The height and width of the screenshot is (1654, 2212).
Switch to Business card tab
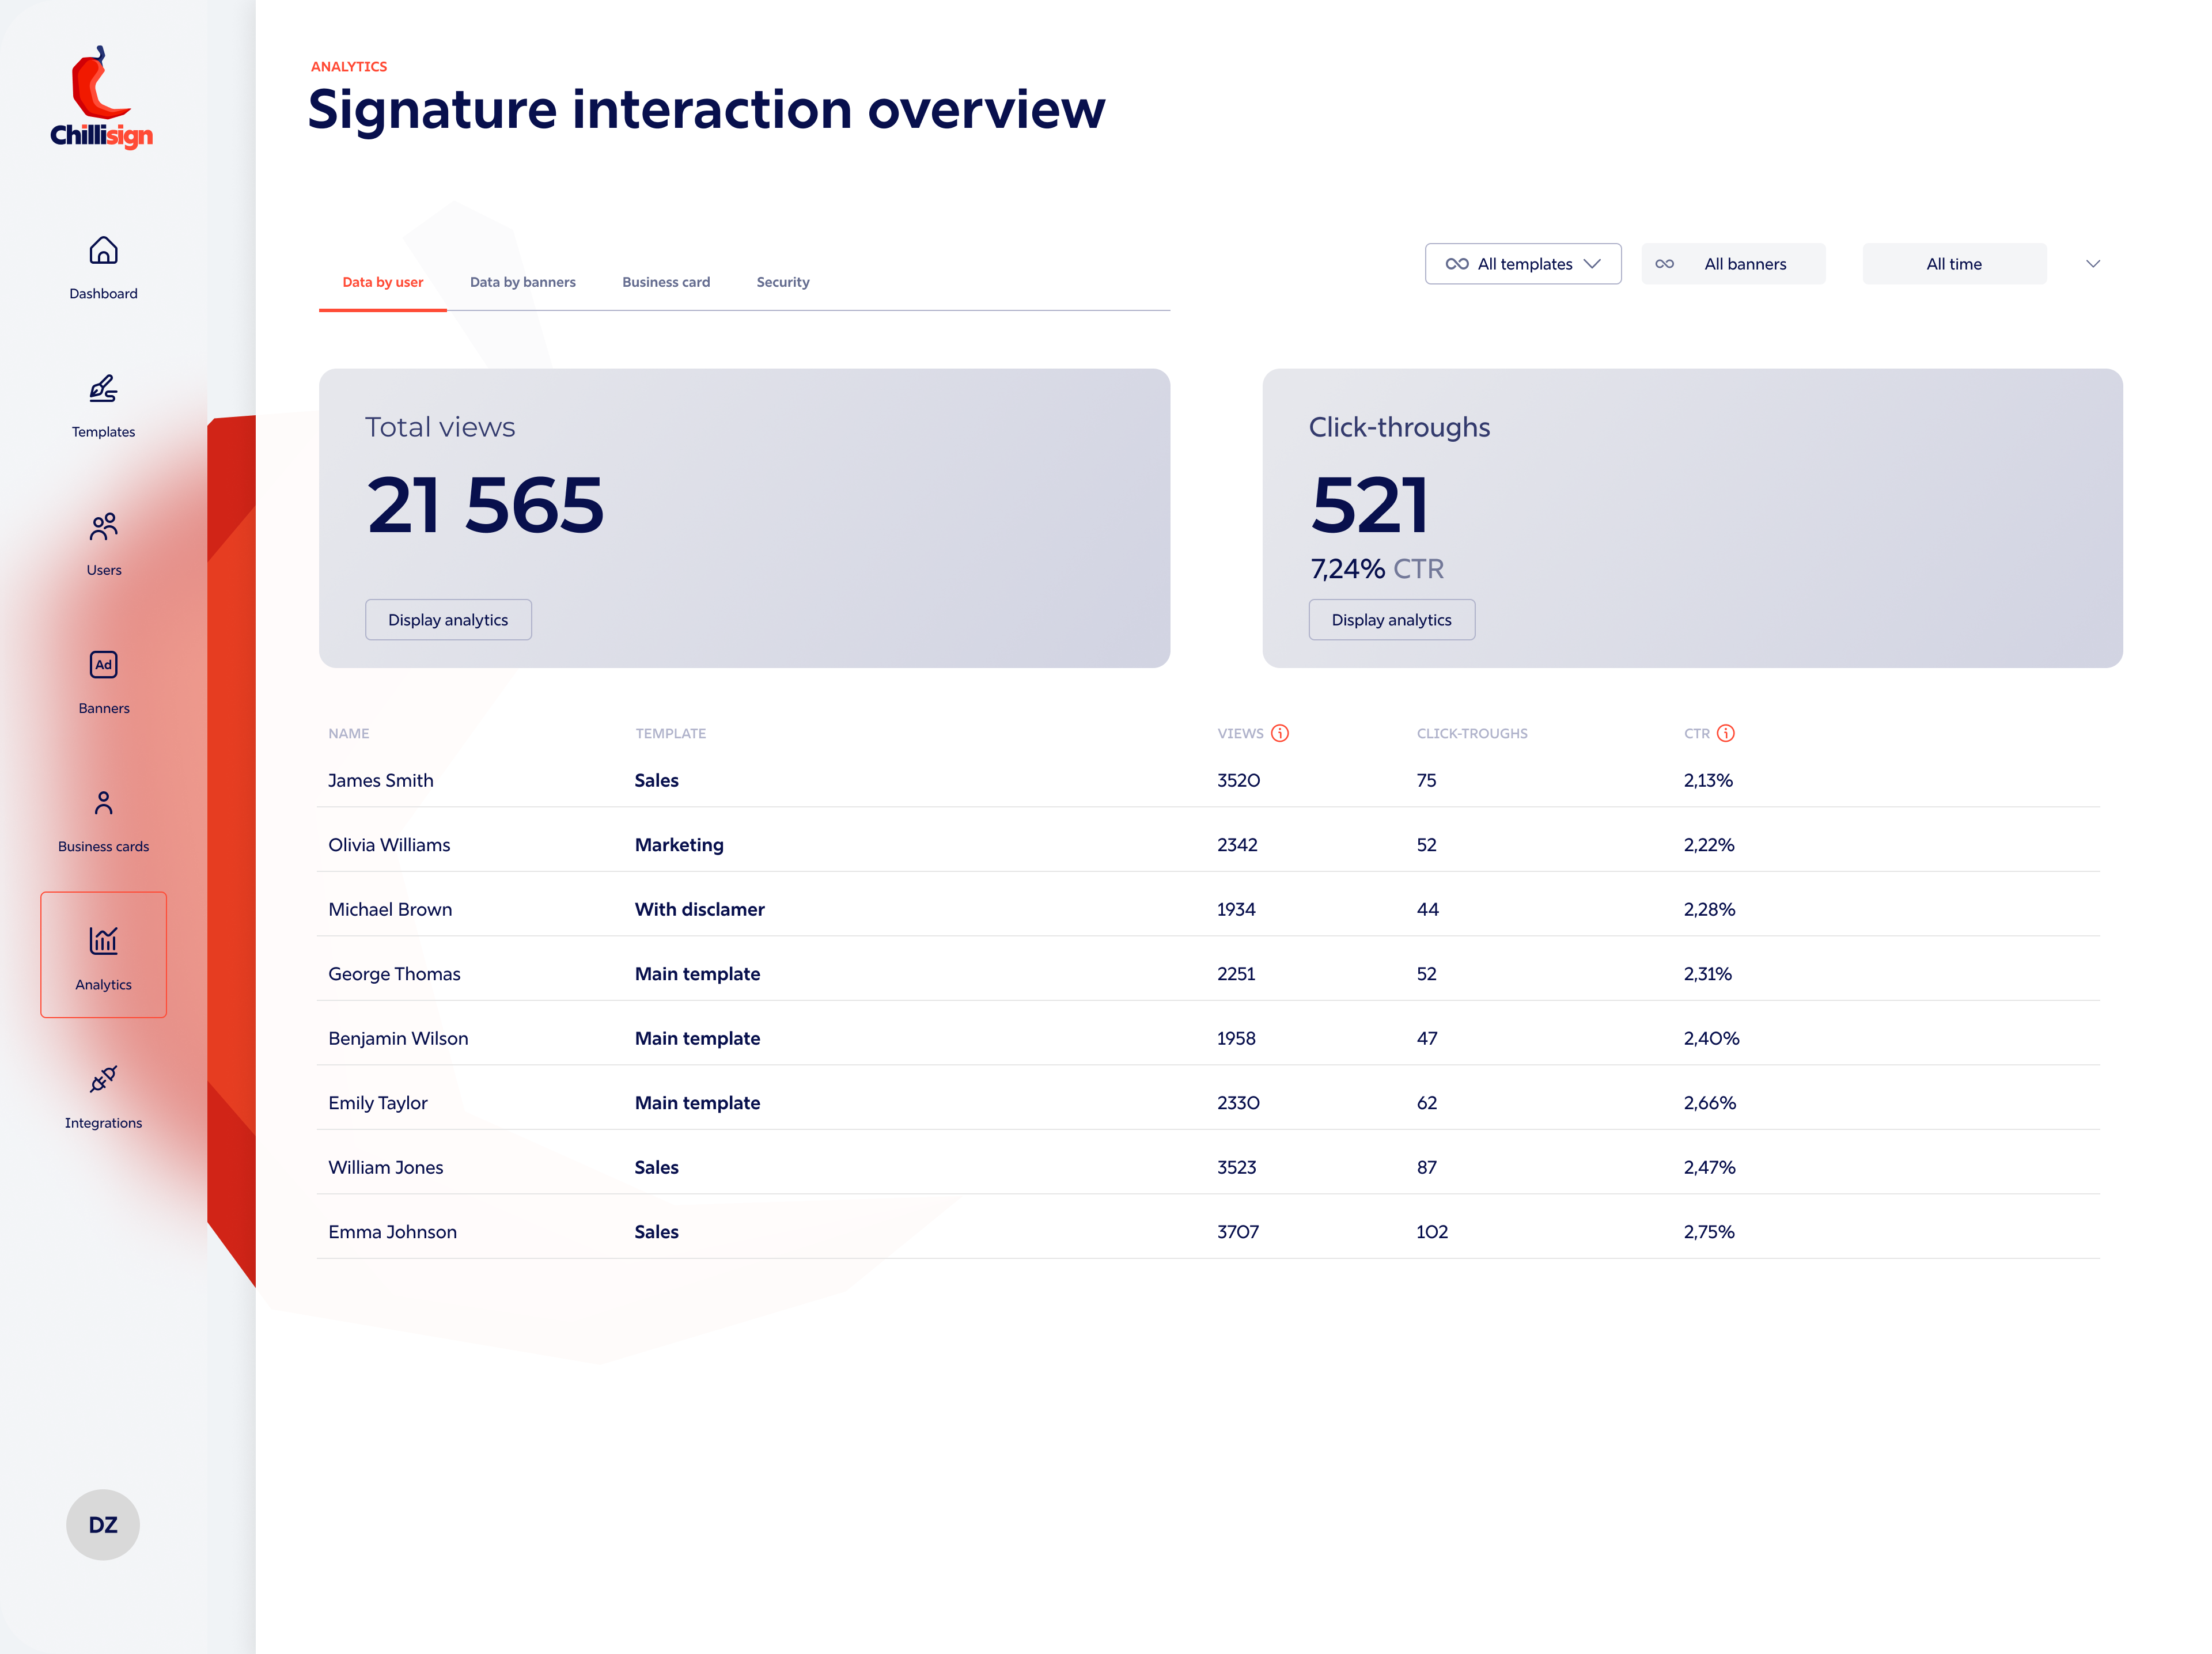(666, 282)
